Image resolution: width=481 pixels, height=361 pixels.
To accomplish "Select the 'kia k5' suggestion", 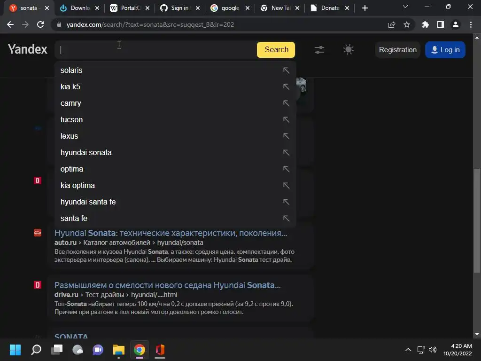I will [175, 87].
